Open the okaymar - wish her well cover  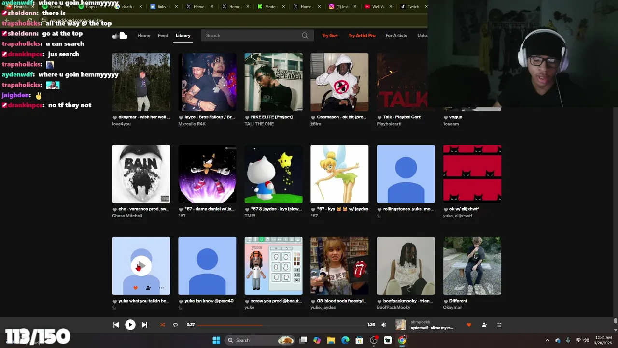point(141,82)
